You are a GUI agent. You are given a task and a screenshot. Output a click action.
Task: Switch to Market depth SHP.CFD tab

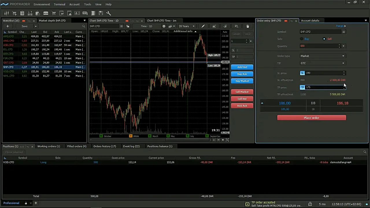click(52, 21)
